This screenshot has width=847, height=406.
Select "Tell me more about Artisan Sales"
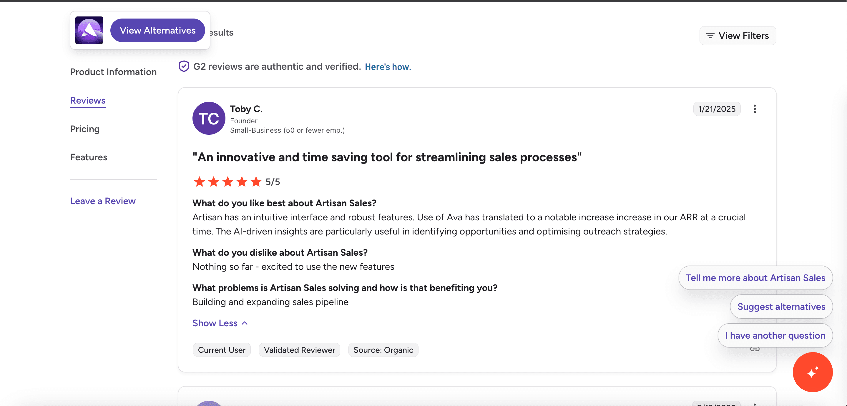(755, 278)
